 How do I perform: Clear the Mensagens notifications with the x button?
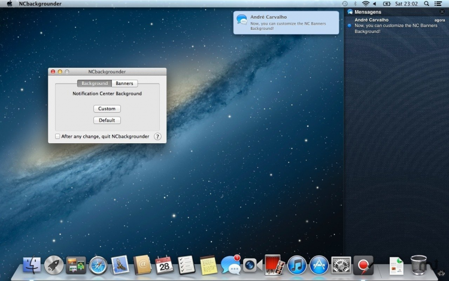[x=442, y=12]
